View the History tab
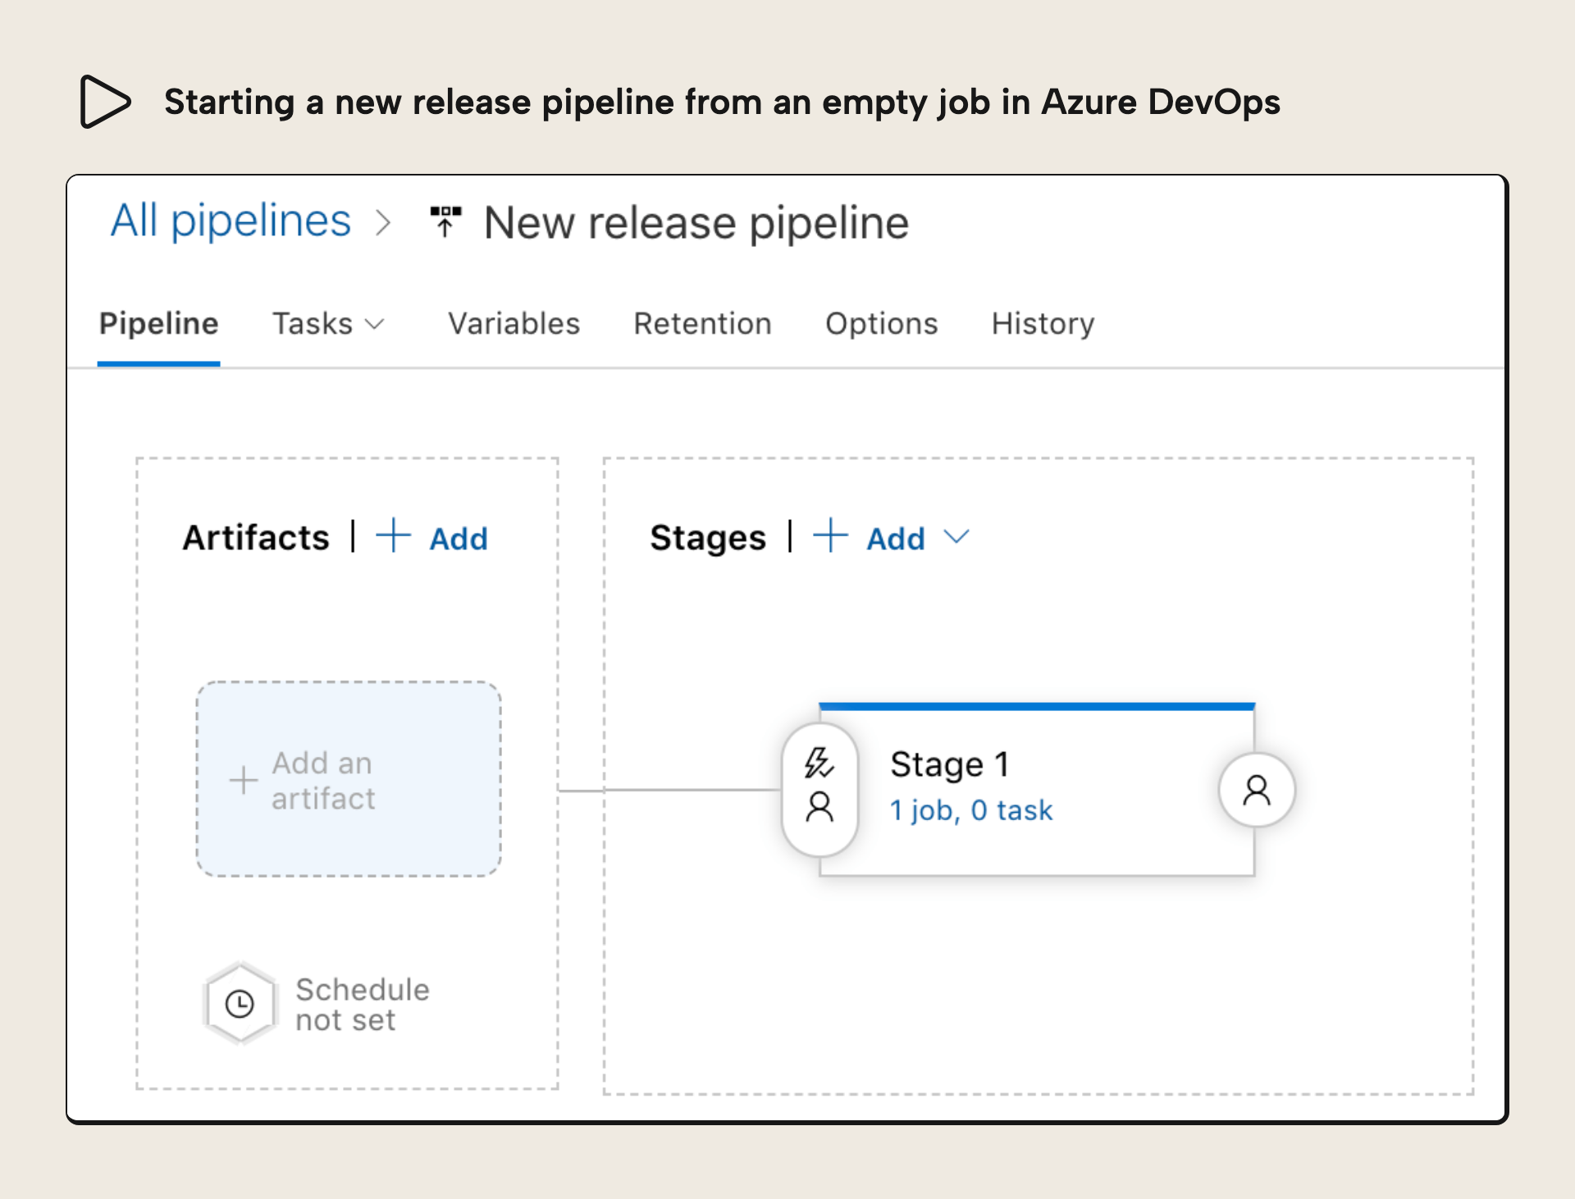The height and width of the screenshot is (1199, 1575). (1043, 323)
